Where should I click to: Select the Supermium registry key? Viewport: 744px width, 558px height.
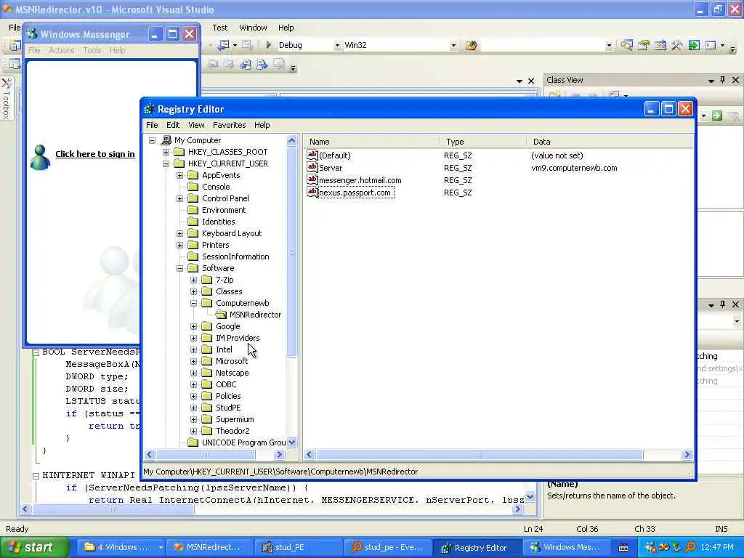click(x=235, y=419)
